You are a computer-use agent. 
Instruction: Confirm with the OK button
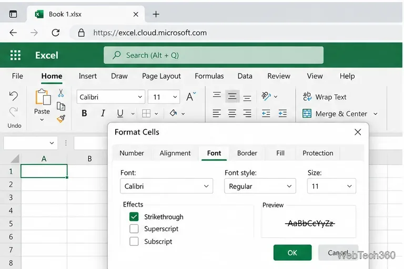pos(292,253)
